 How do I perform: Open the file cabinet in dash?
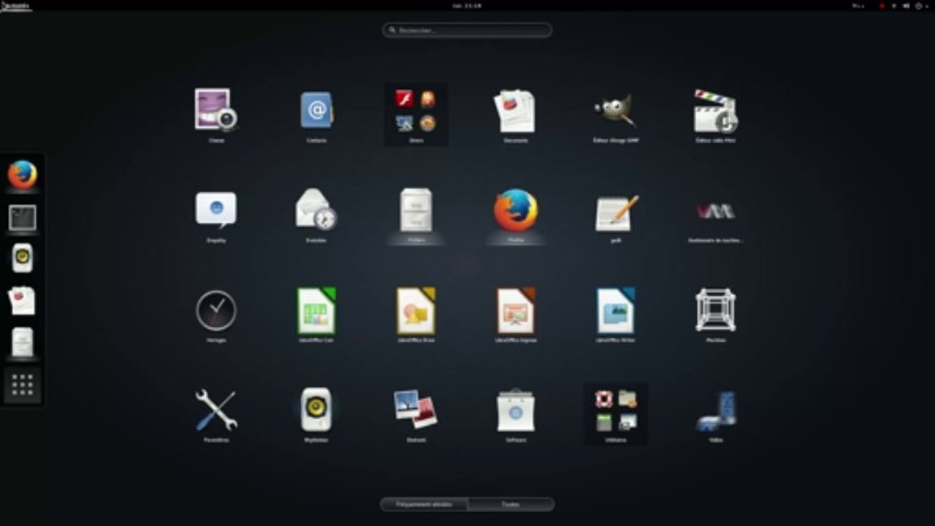22,342
